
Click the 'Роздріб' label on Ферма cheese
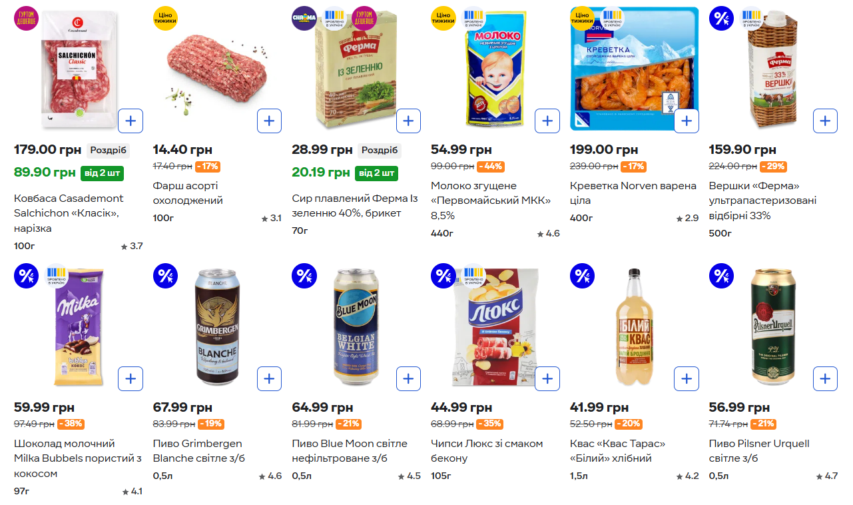coord(380,150)
